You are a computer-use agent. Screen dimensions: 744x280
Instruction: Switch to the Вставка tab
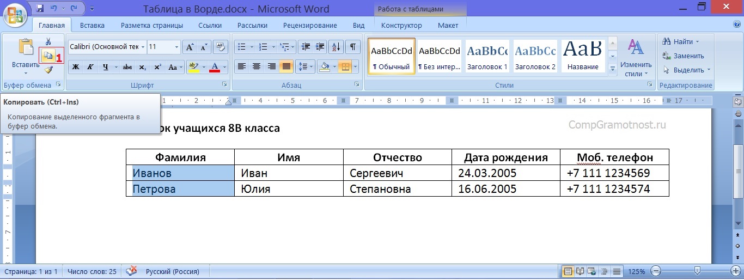(x=92, y=26)
